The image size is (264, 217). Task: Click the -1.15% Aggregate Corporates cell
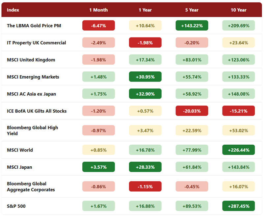click(x=145, y=186)
